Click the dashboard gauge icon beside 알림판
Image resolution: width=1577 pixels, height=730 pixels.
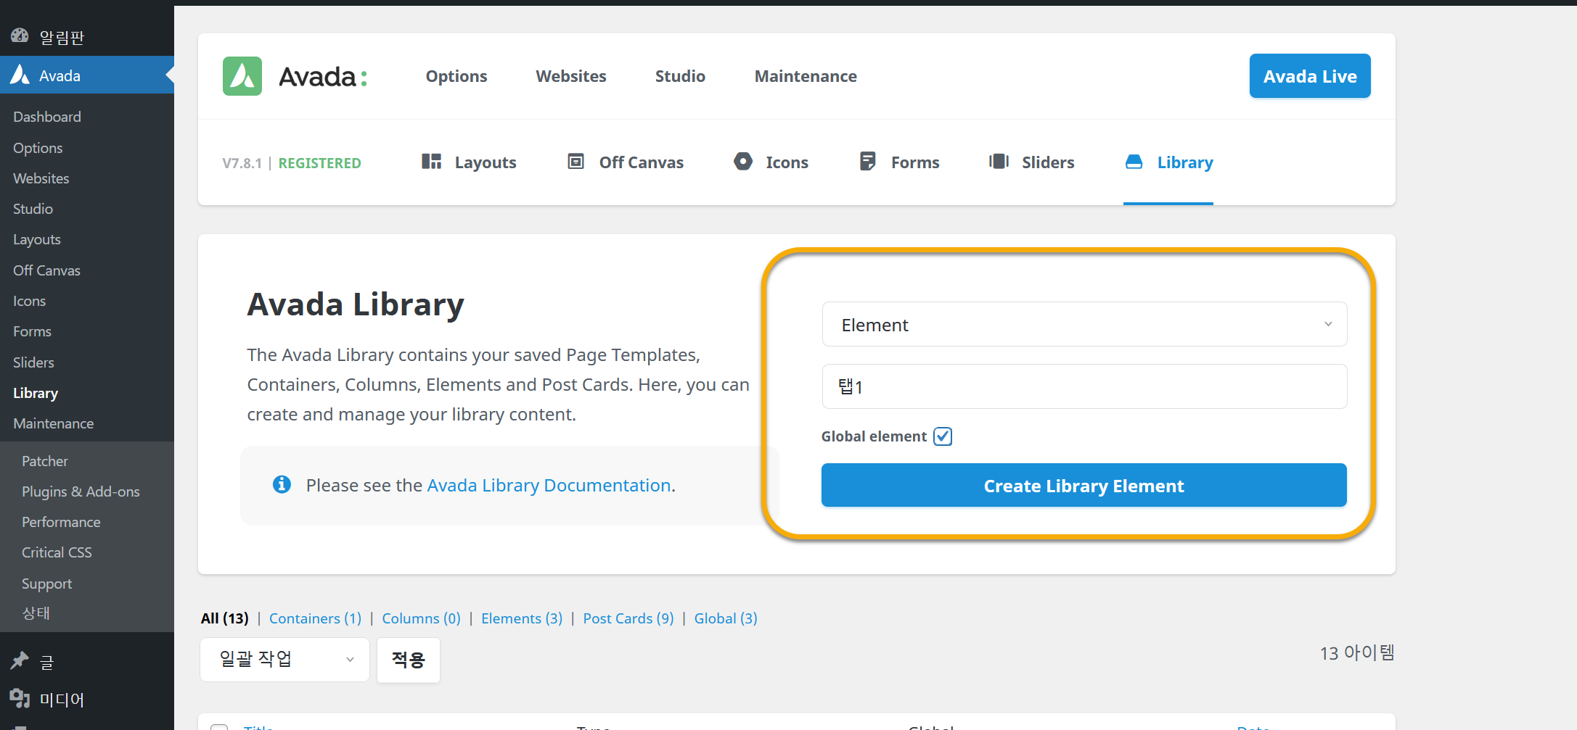point(20,36)
